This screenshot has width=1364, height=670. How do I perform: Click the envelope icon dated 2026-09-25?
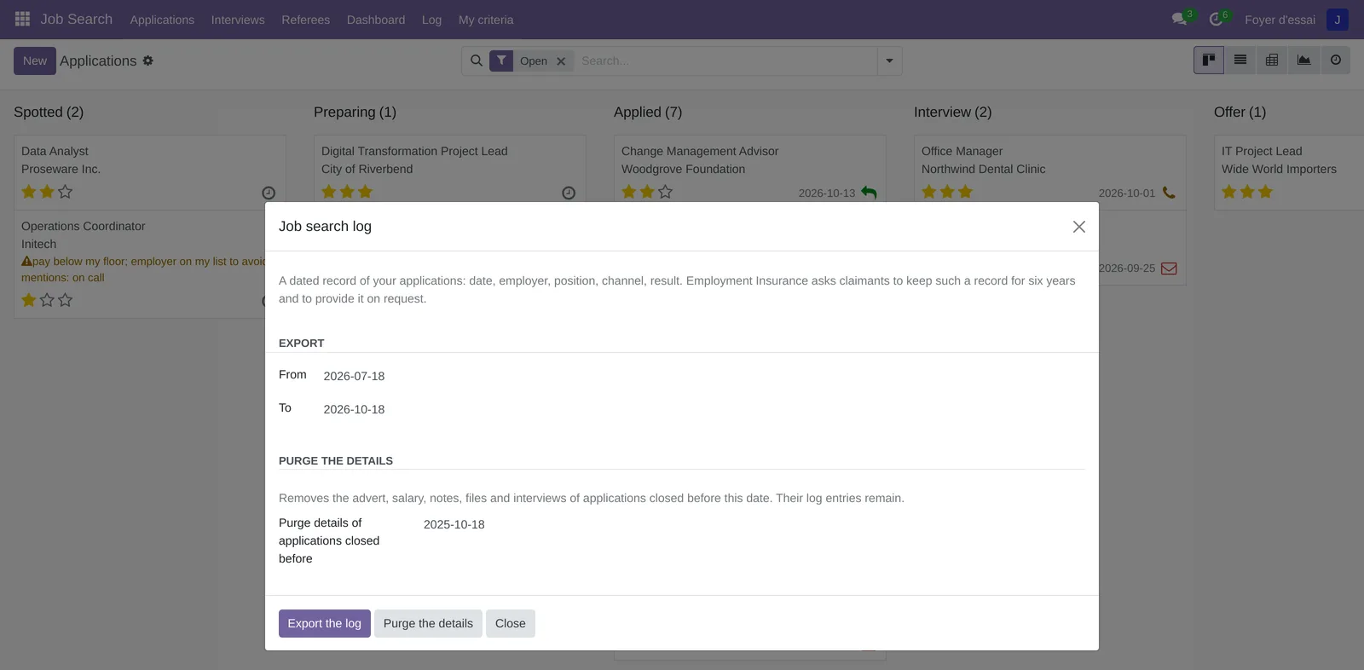coord(1170,269)
